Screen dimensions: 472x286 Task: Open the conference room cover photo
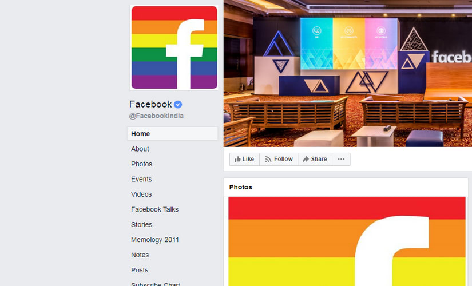click(x=348, y=73)
